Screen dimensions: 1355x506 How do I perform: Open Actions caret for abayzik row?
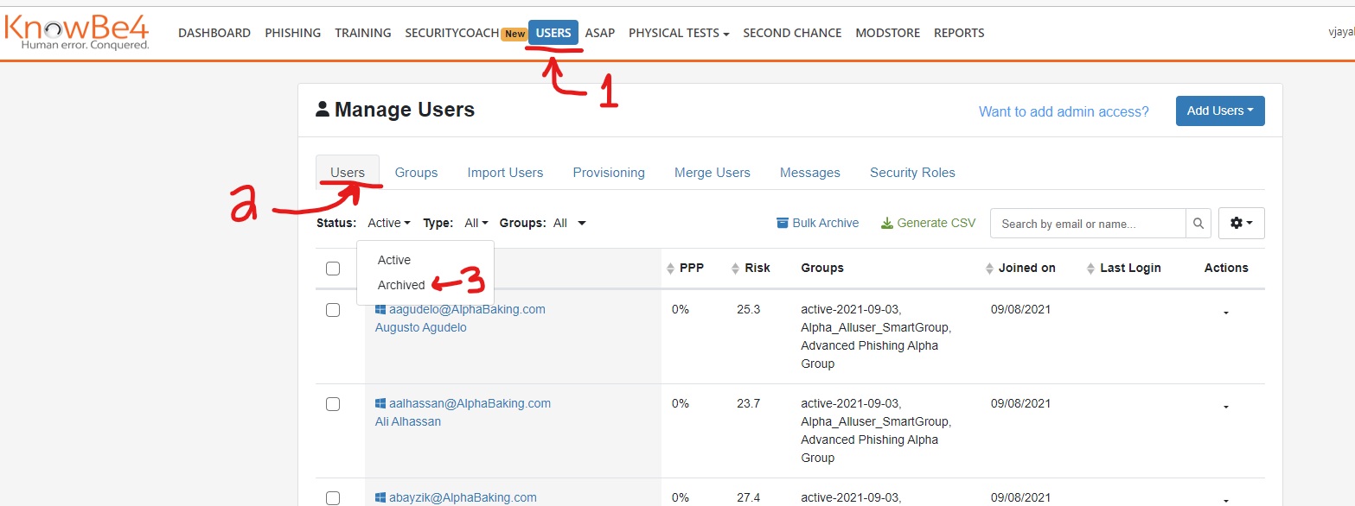(x=1226, y=501)
